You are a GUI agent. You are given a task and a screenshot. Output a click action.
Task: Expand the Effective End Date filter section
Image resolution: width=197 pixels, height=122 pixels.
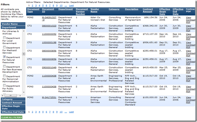point(13,112)
